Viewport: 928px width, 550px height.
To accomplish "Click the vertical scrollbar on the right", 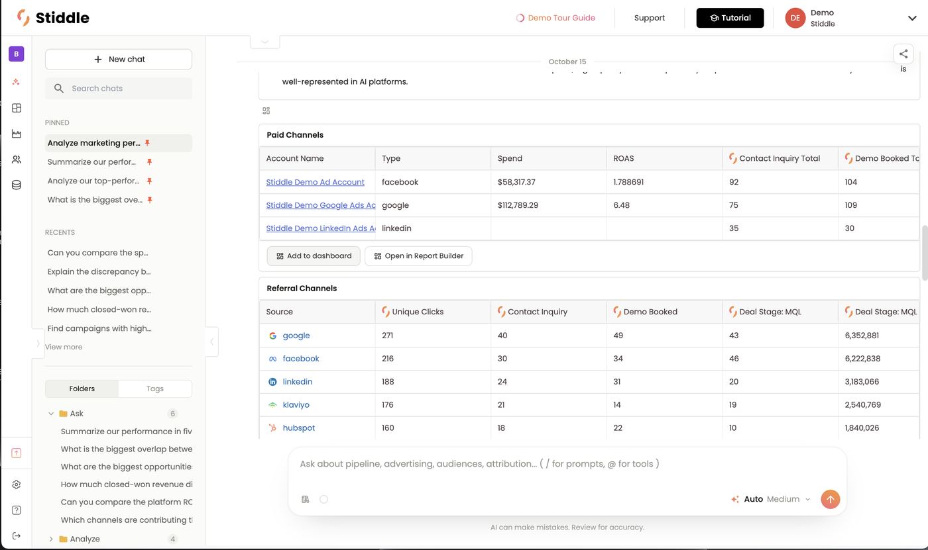I will (x=924, y=252).
